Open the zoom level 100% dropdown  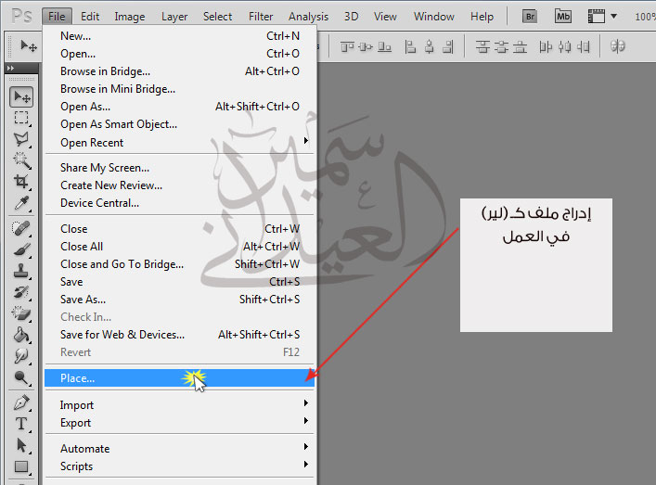pyautogui.click(x=645, y=17)
